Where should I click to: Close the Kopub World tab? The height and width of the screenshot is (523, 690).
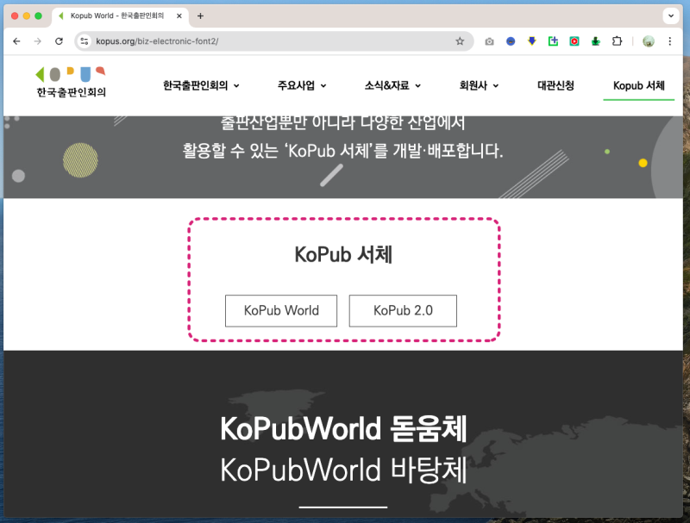point(179,16)
